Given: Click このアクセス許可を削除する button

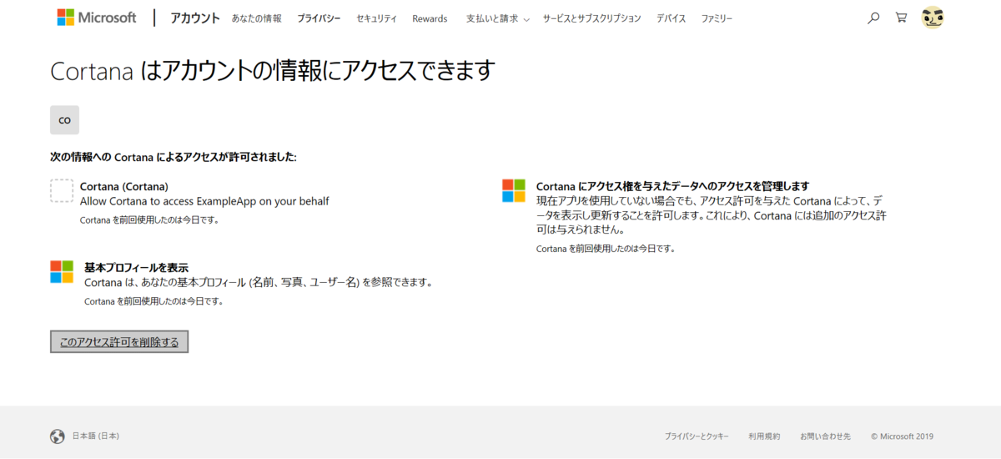Looking at the screenshot, I should 119,342.
